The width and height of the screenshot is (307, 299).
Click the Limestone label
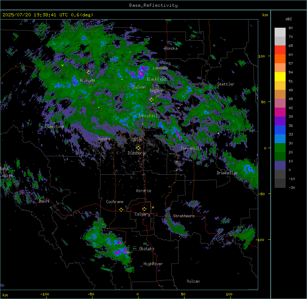click(54, 126)
